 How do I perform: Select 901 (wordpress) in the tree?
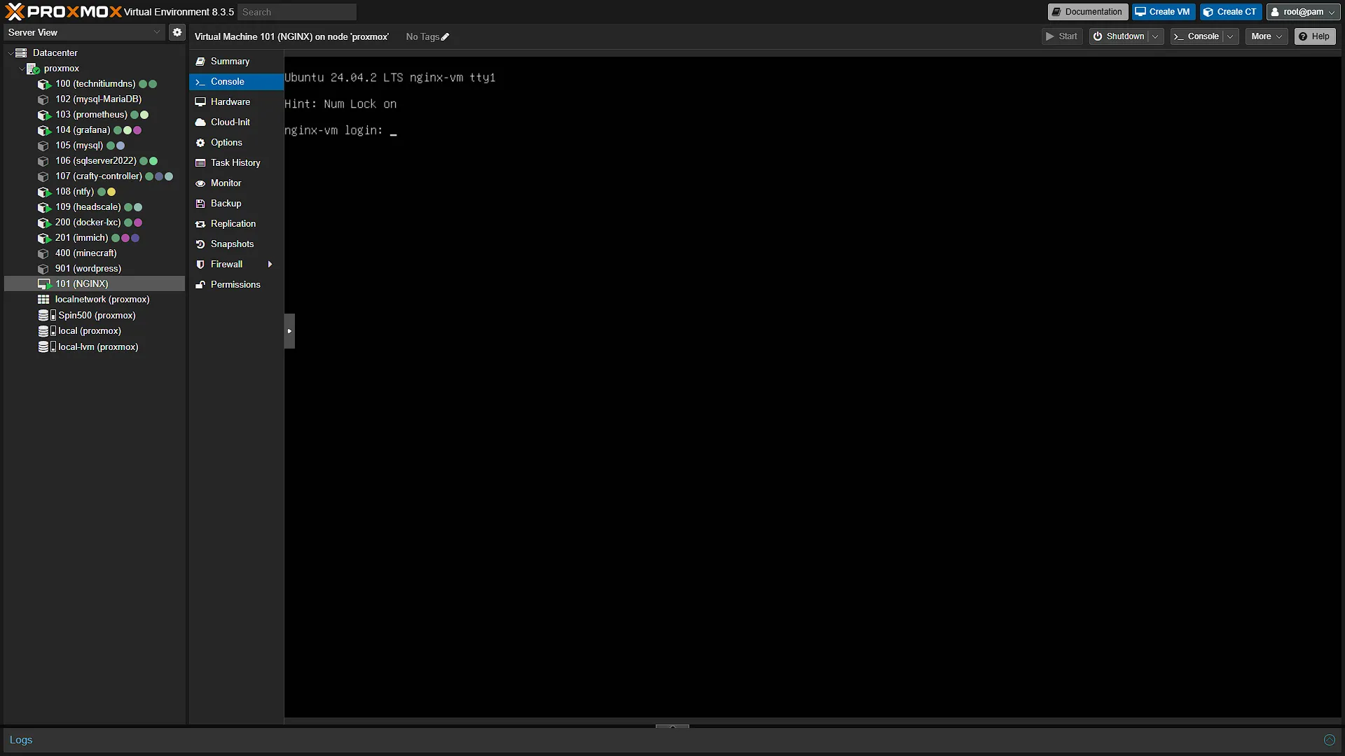coord(95,269)
